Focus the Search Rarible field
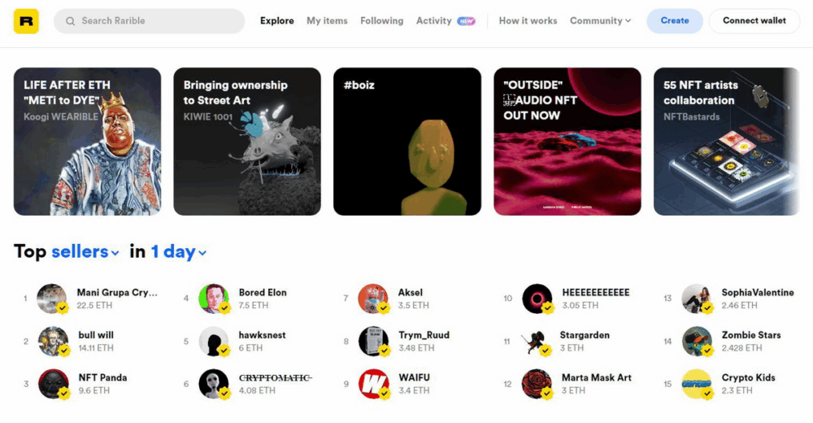 pyautogui.click(x=150, y=21)
